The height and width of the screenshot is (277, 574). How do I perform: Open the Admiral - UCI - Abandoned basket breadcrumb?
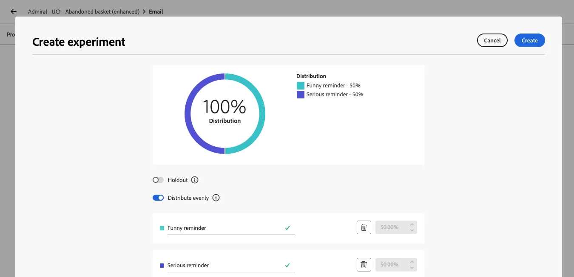coord(84,12)
